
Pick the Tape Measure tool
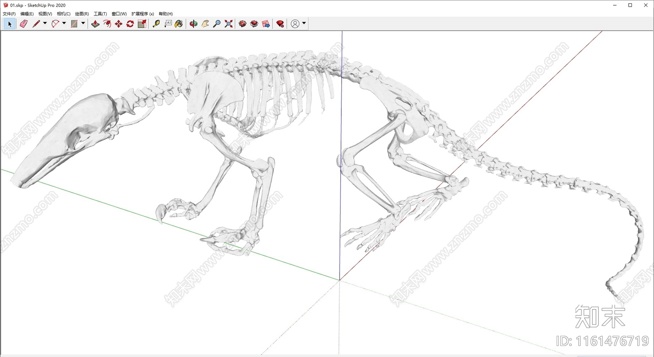[156, 24]
